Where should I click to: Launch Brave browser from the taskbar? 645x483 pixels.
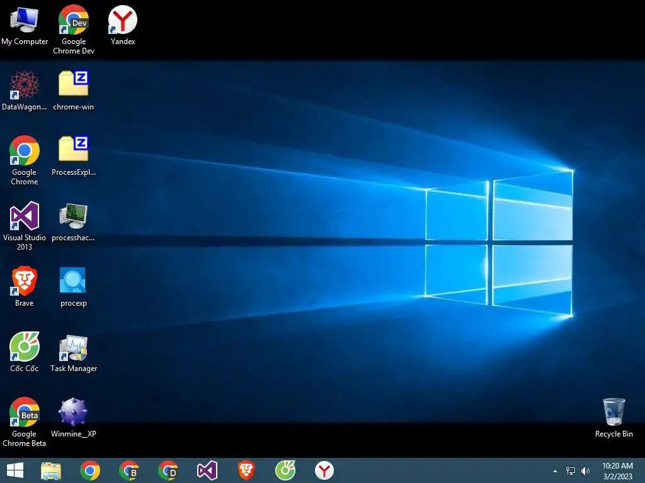(x=246, y=470)
